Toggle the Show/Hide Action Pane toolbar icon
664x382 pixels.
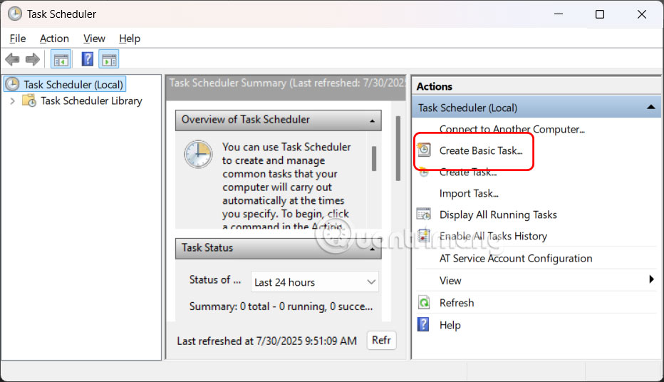tap(109, 59)
